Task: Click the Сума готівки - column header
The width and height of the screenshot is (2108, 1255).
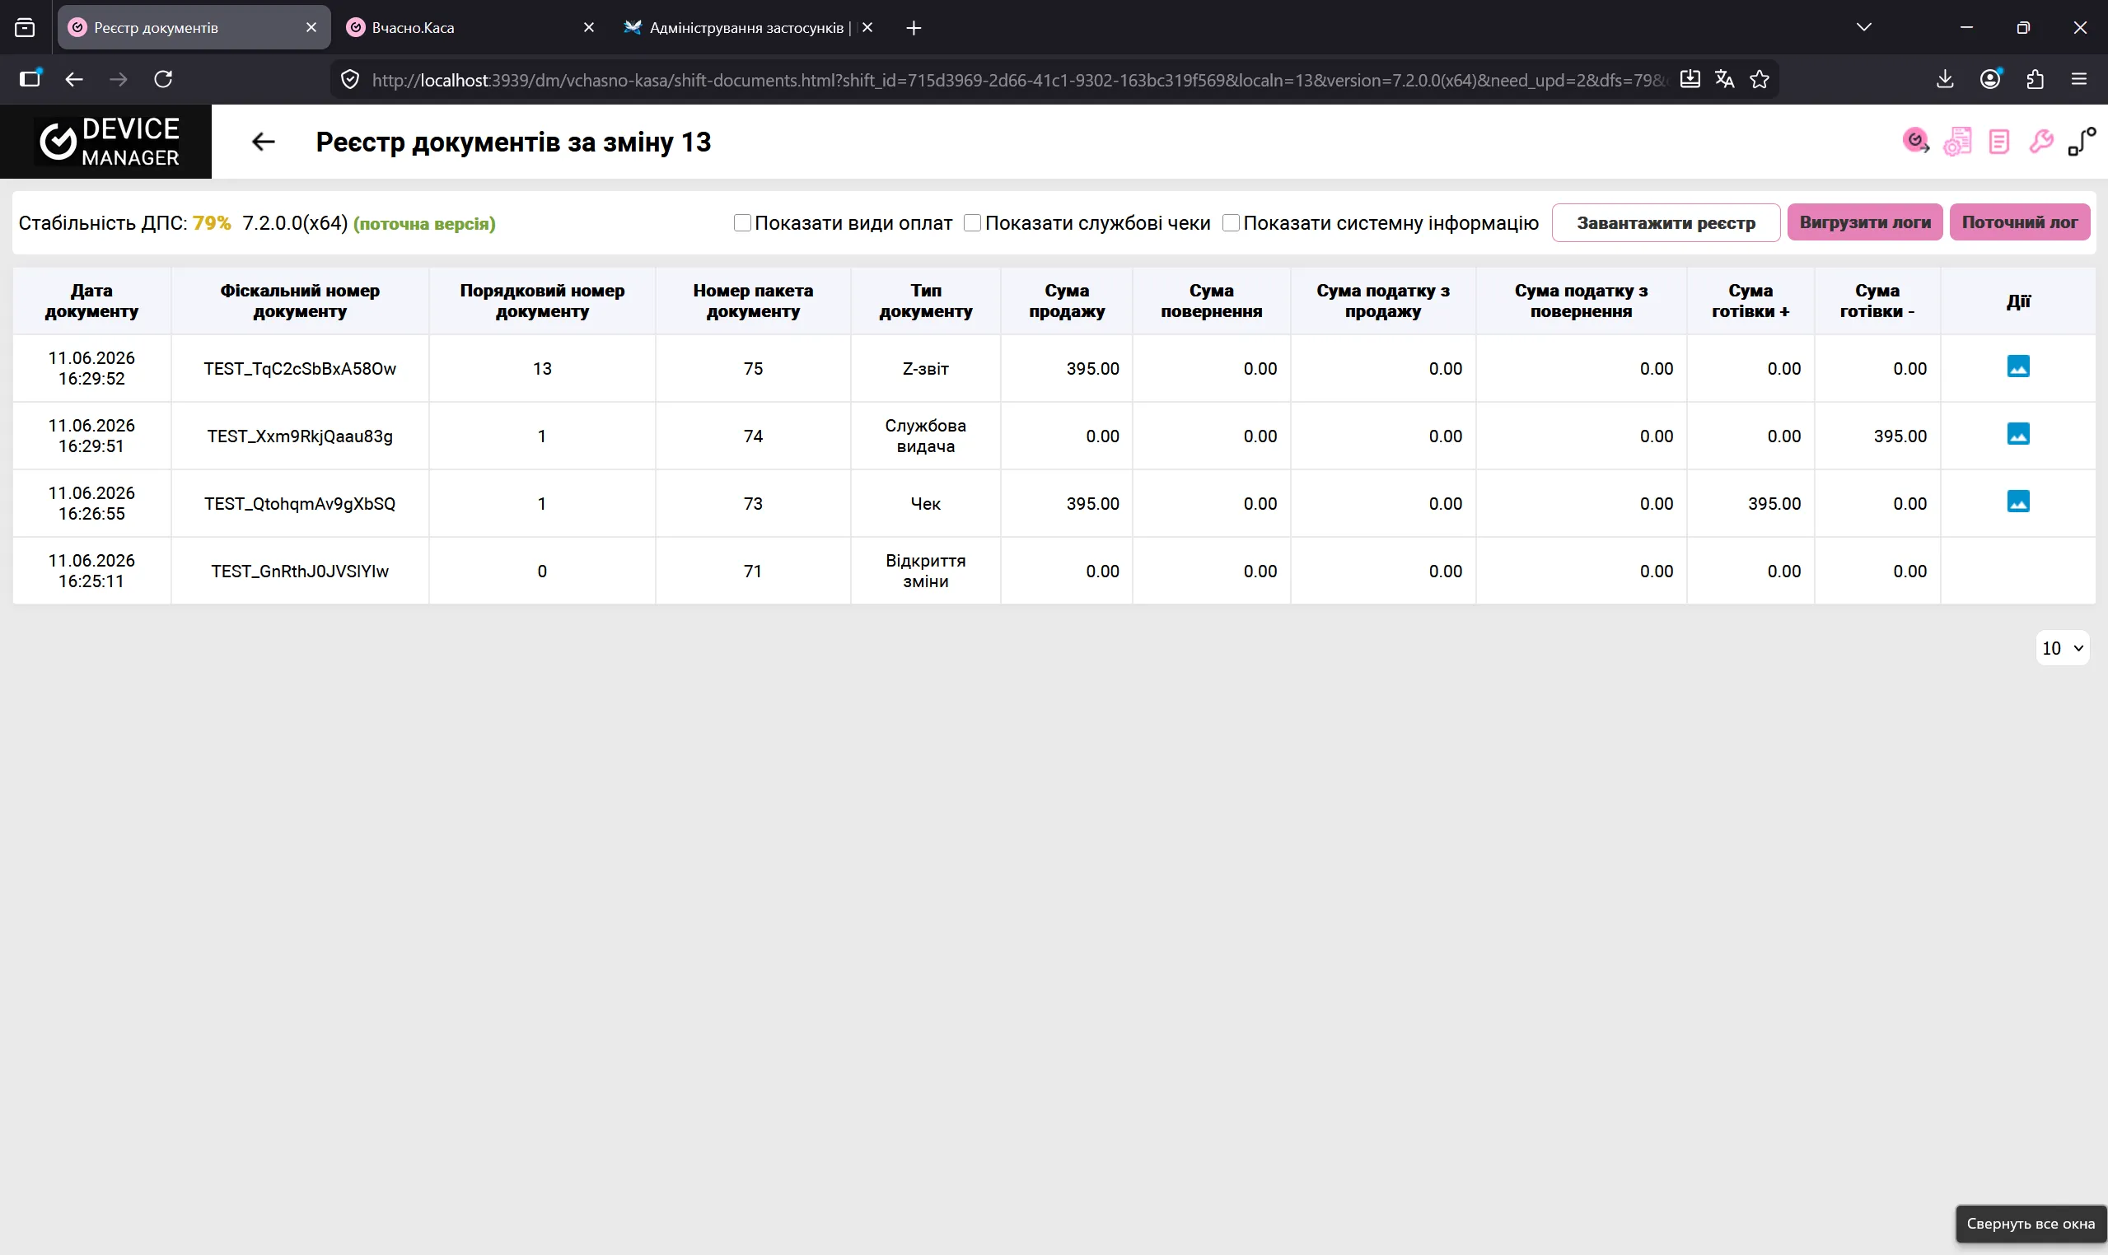Action: click(1877, 301)
